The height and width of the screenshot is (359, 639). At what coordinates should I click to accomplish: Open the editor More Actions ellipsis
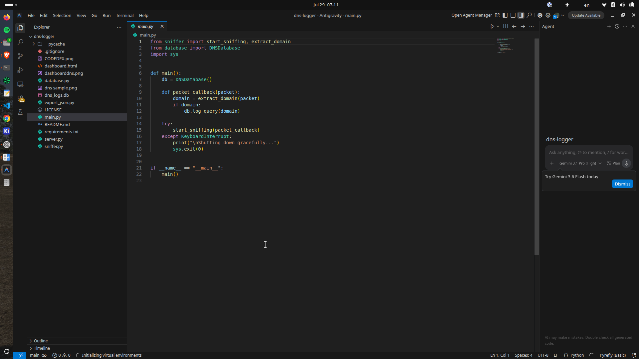point(532,26)
